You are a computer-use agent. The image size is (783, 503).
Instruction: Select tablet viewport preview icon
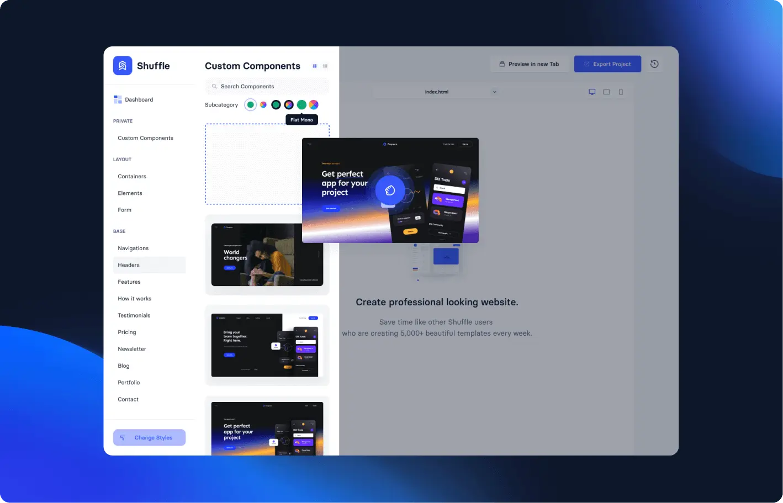(606, 92)
